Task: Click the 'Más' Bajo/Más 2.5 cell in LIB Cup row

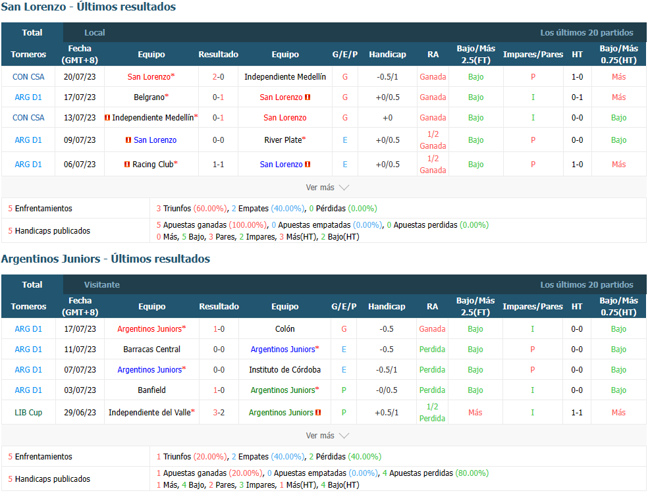Action: click(x=475, y=412)
